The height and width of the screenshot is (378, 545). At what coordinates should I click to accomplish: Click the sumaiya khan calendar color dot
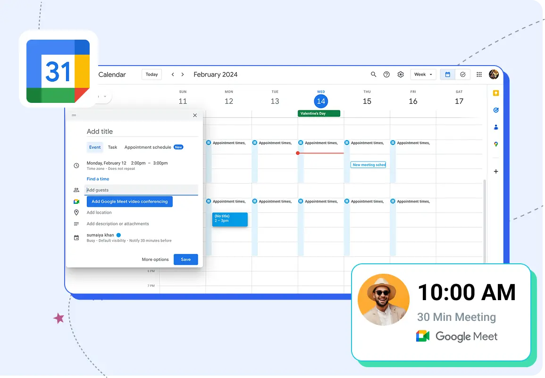118,235
